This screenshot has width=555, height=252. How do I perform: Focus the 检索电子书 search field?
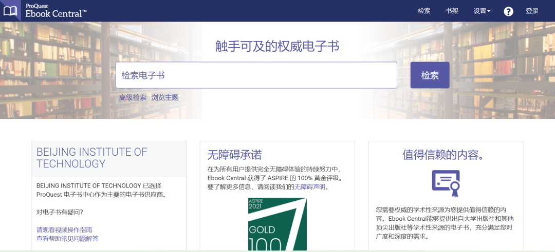pos(256,75)
